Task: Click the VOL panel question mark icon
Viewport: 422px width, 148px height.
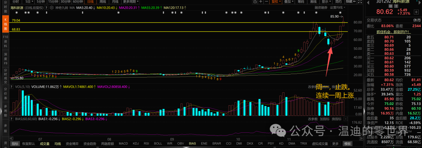Action: [11, 87]
